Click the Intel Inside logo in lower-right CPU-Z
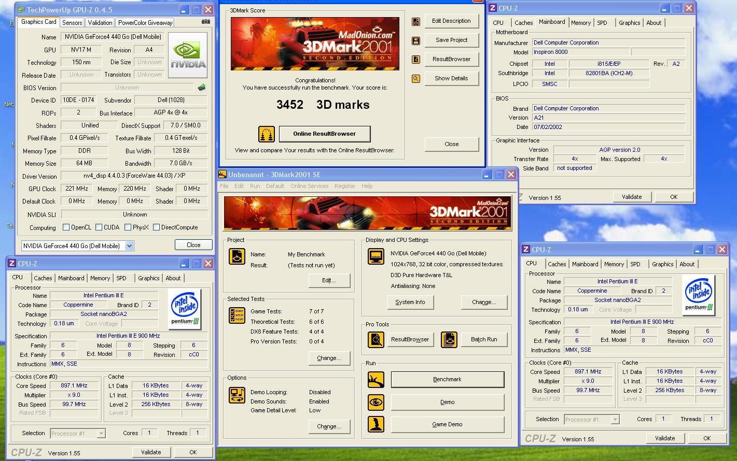 699,295
